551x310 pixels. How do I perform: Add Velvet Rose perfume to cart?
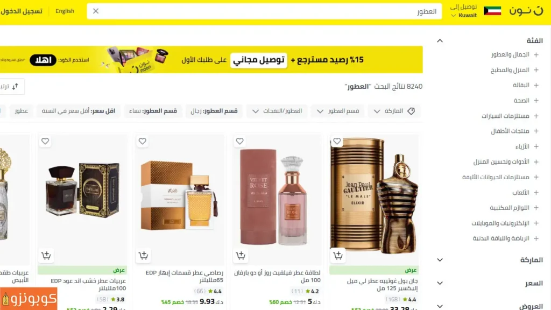click(241, 256)
